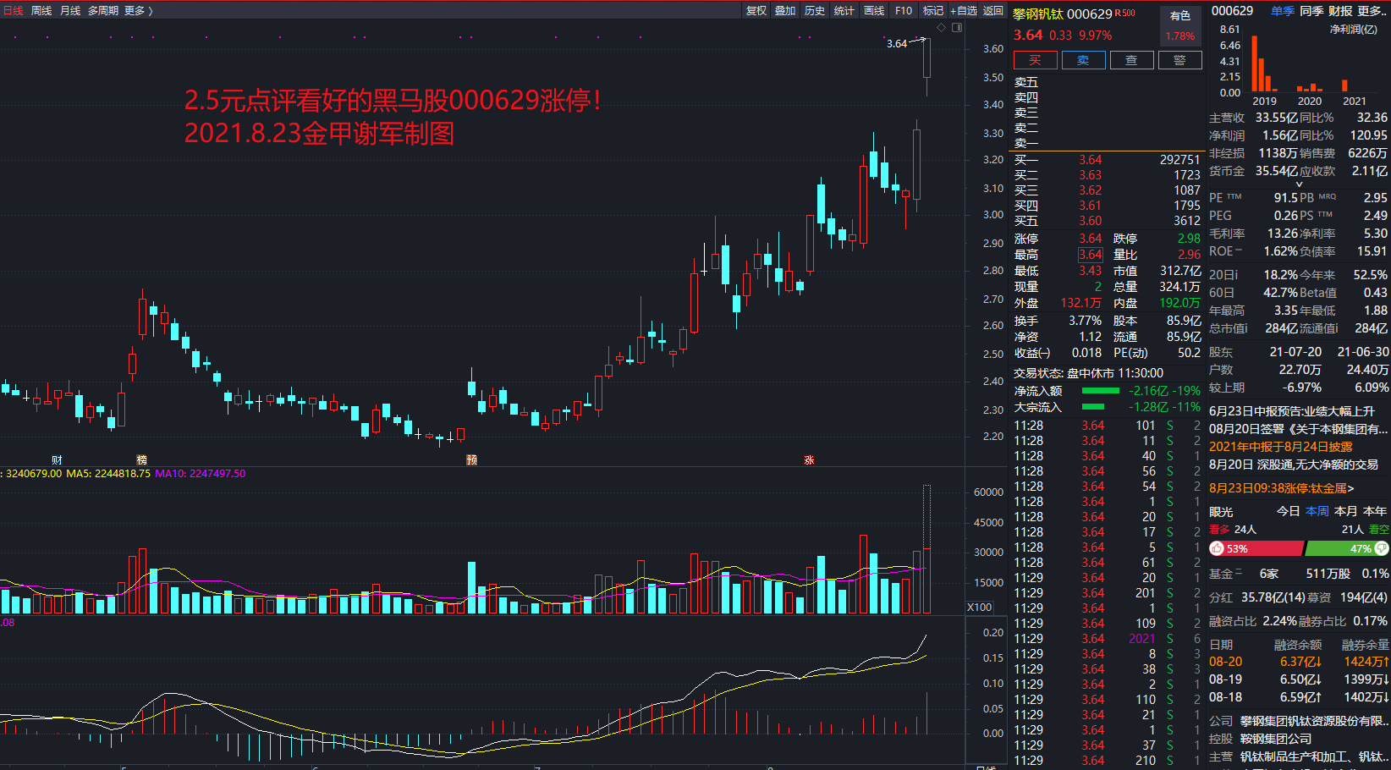Open the 8月23日09:38涨停:钛金属 news link
This screenshot has height=770, width=1391.
(1282, 488)
